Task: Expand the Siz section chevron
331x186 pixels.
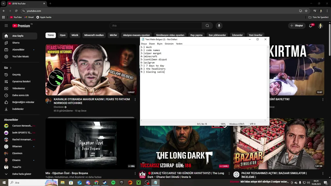Action: (11, 68)
